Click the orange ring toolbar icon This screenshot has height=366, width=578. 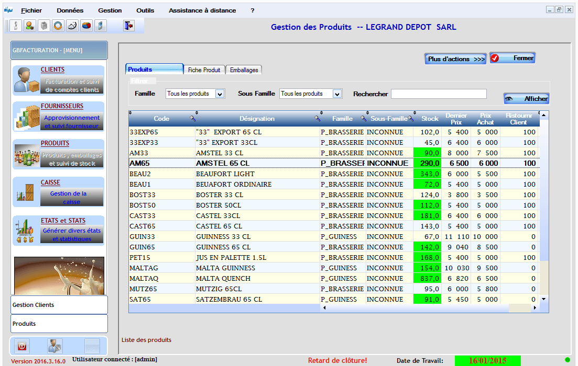pyautogui.click(x=58, y=26)
